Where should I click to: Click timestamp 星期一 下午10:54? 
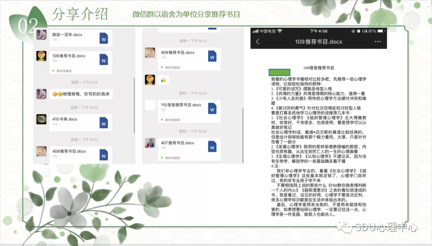click(x=193, y=131)
